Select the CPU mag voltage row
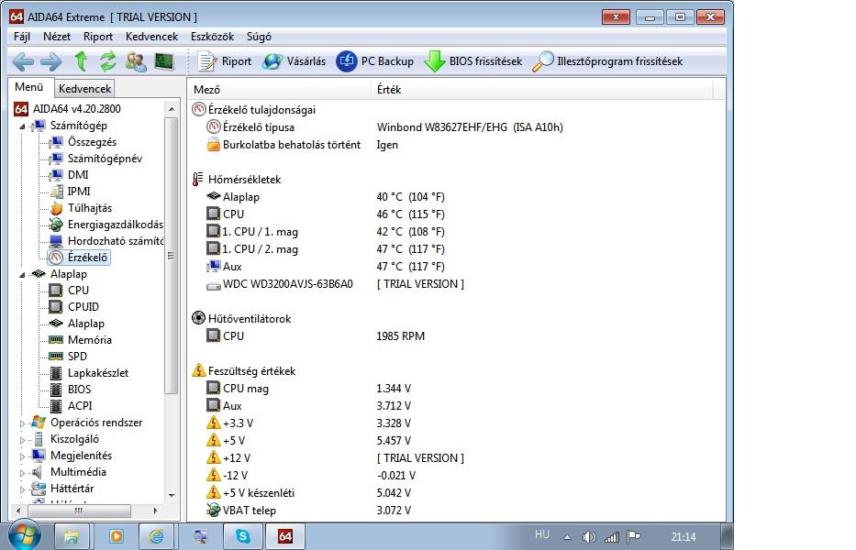Screen dimensions: 856x550 pyautogui.click(x=308, y=388)
